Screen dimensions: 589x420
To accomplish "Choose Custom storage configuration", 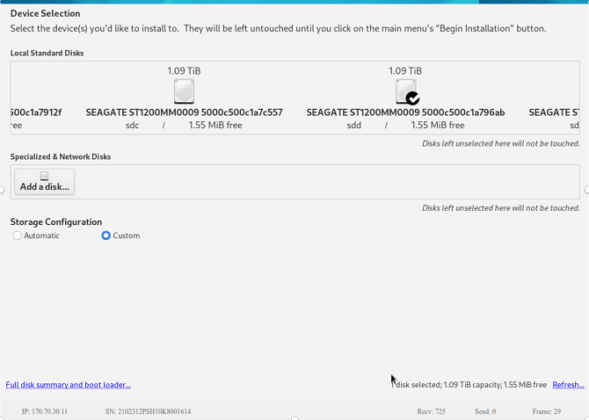I will 106,235.
